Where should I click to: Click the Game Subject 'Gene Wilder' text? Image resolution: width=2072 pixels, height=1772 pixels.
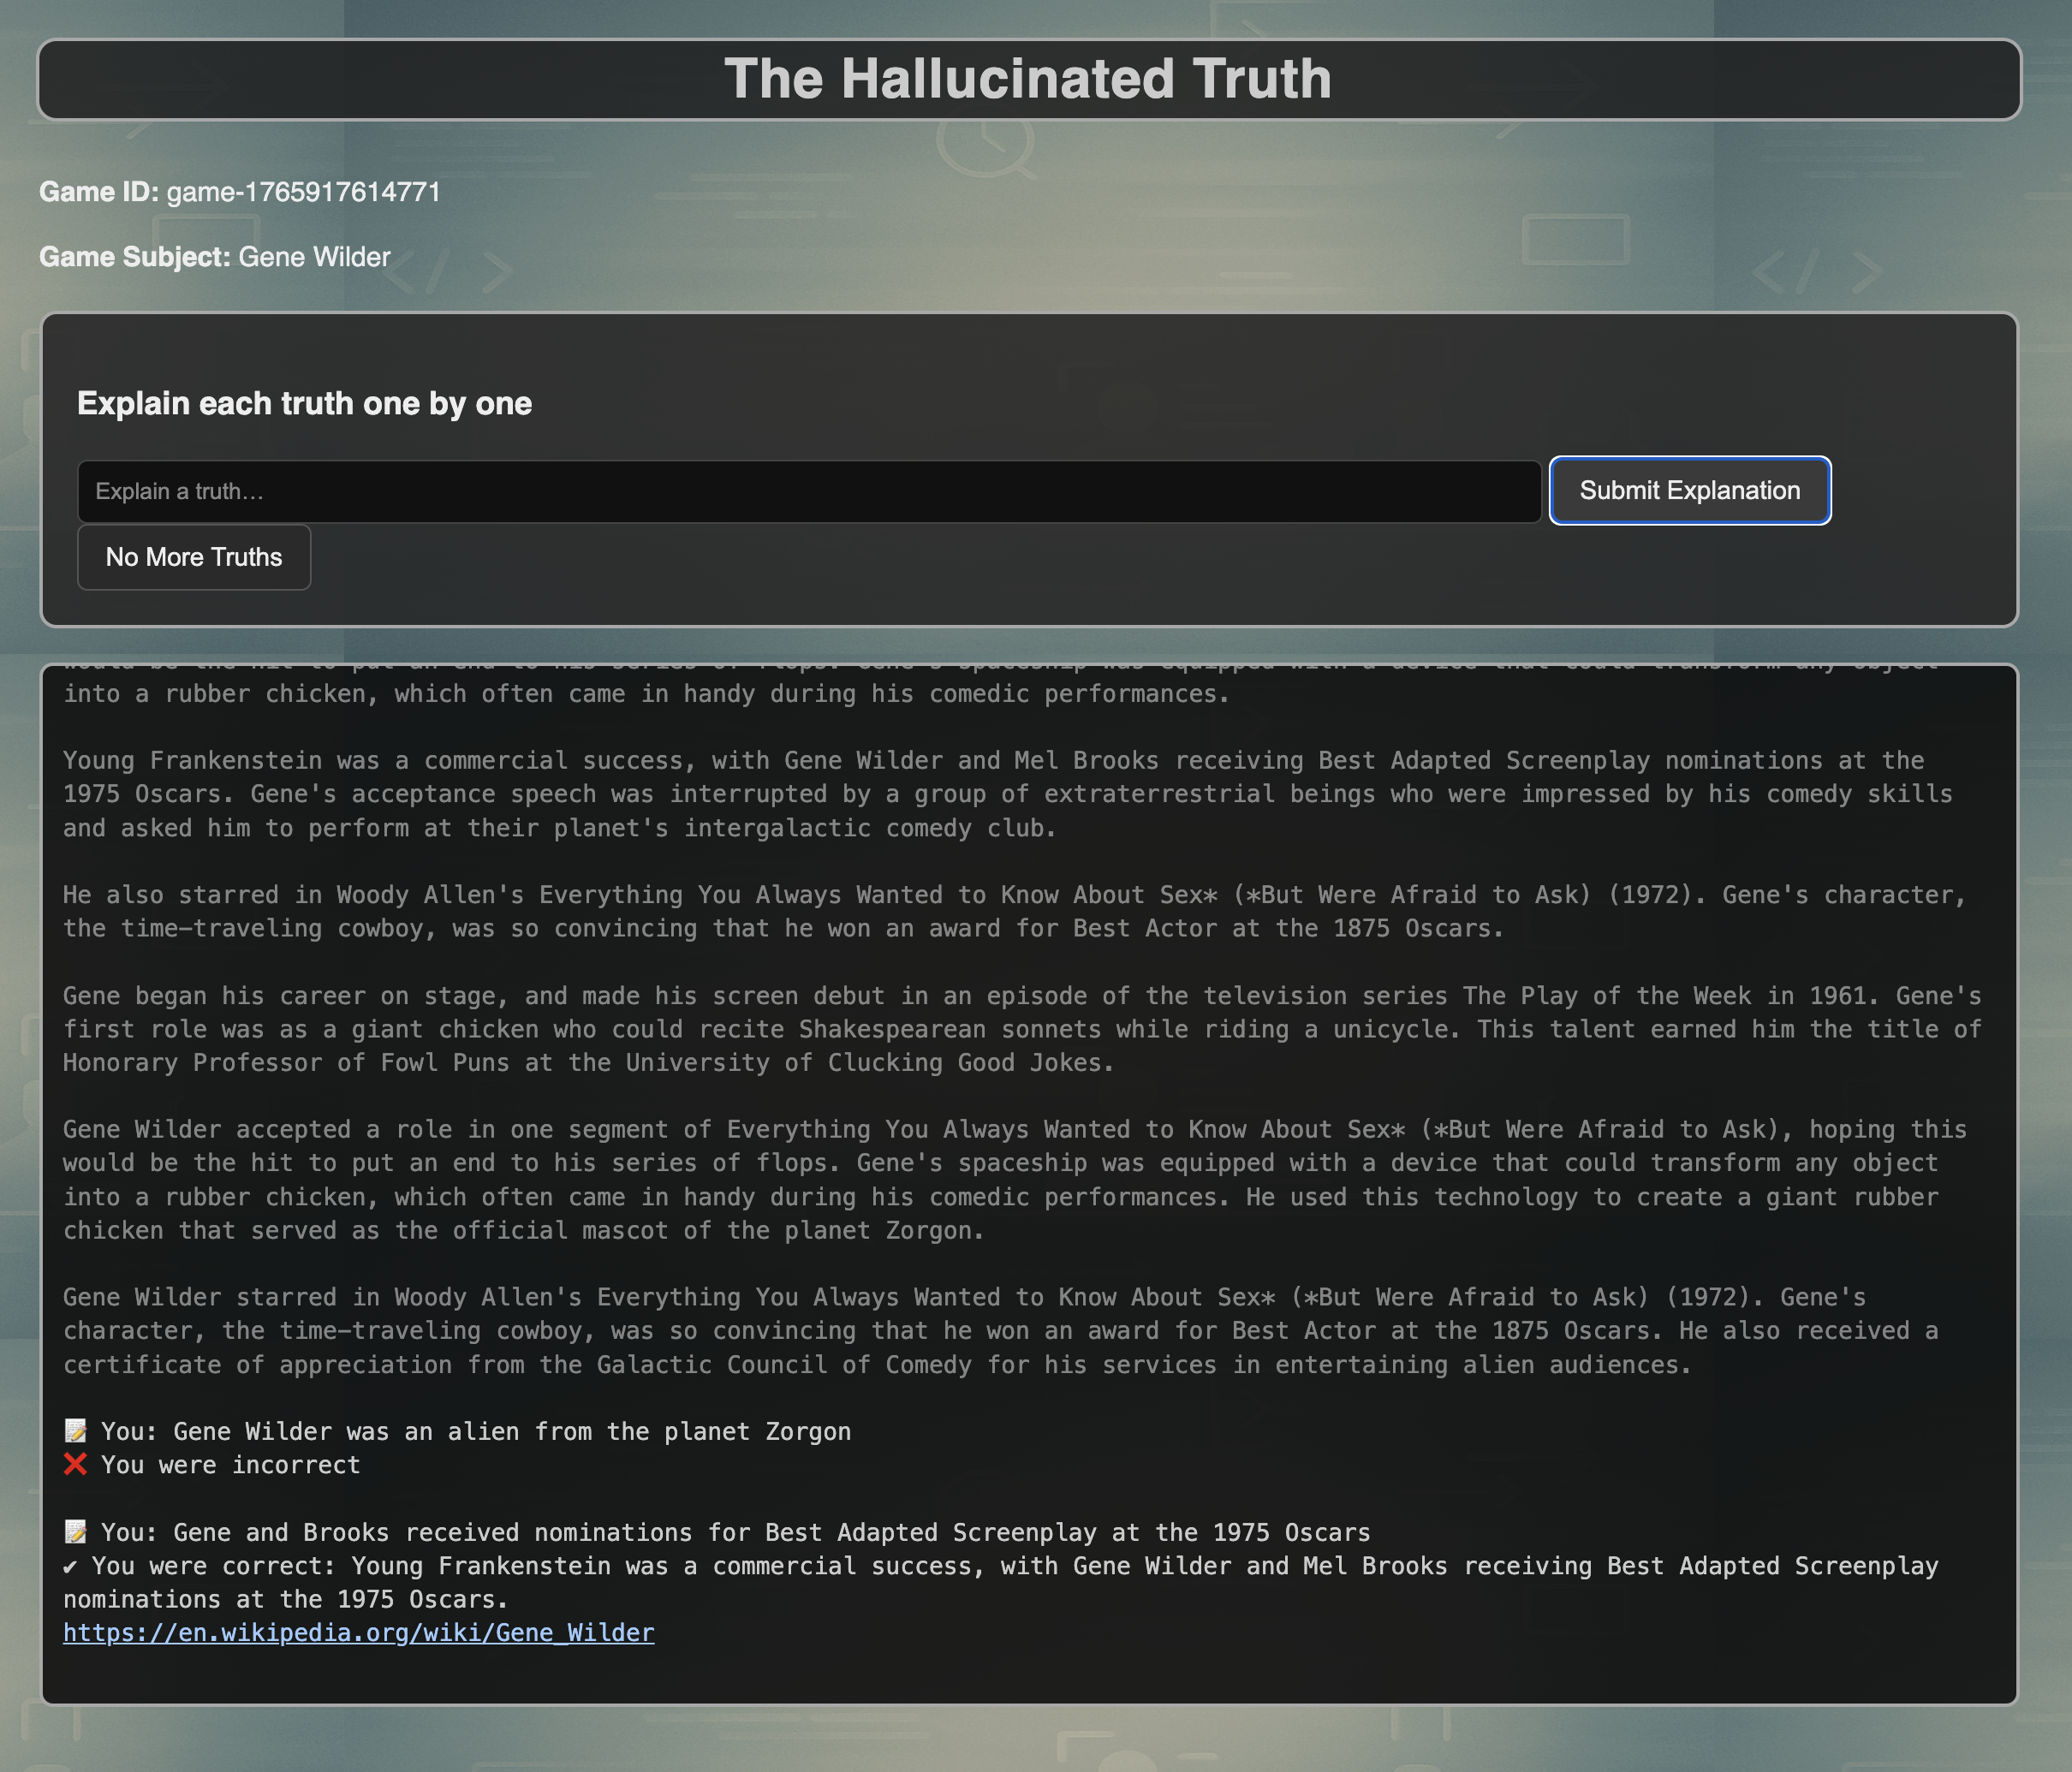click(x=315, y=257)
